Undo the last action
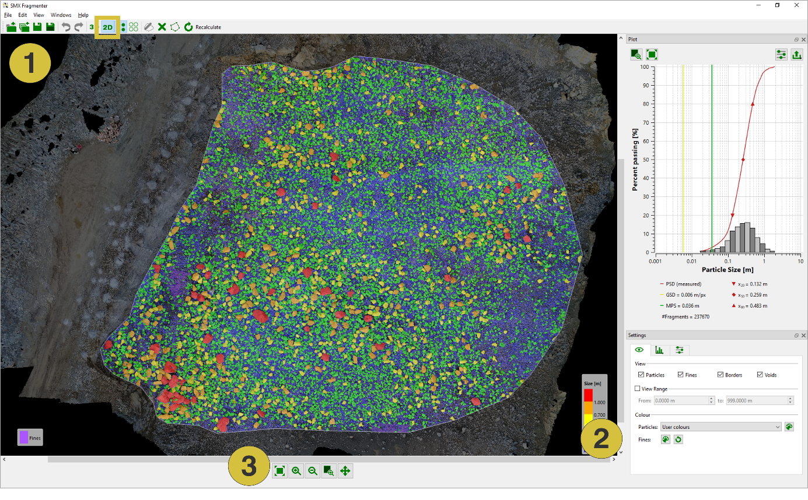The image size is (808, 500). click(x=66, y=27)
